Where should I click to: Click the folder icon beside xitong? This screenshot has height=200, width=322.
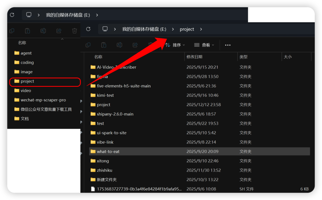[x=93, y=161]
